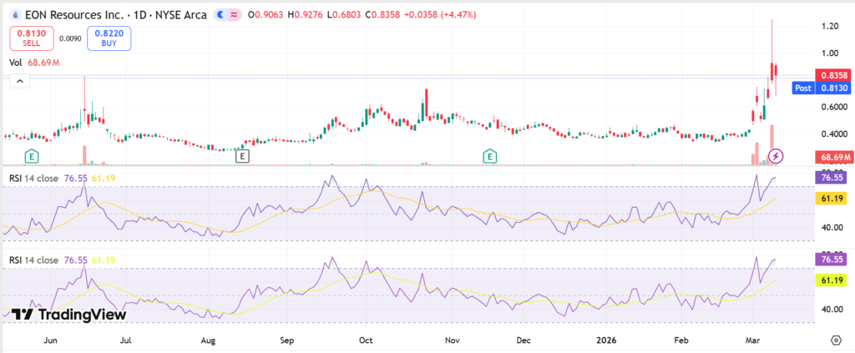Click the red 68.69M volume axis label

click(x=833, y=158)
